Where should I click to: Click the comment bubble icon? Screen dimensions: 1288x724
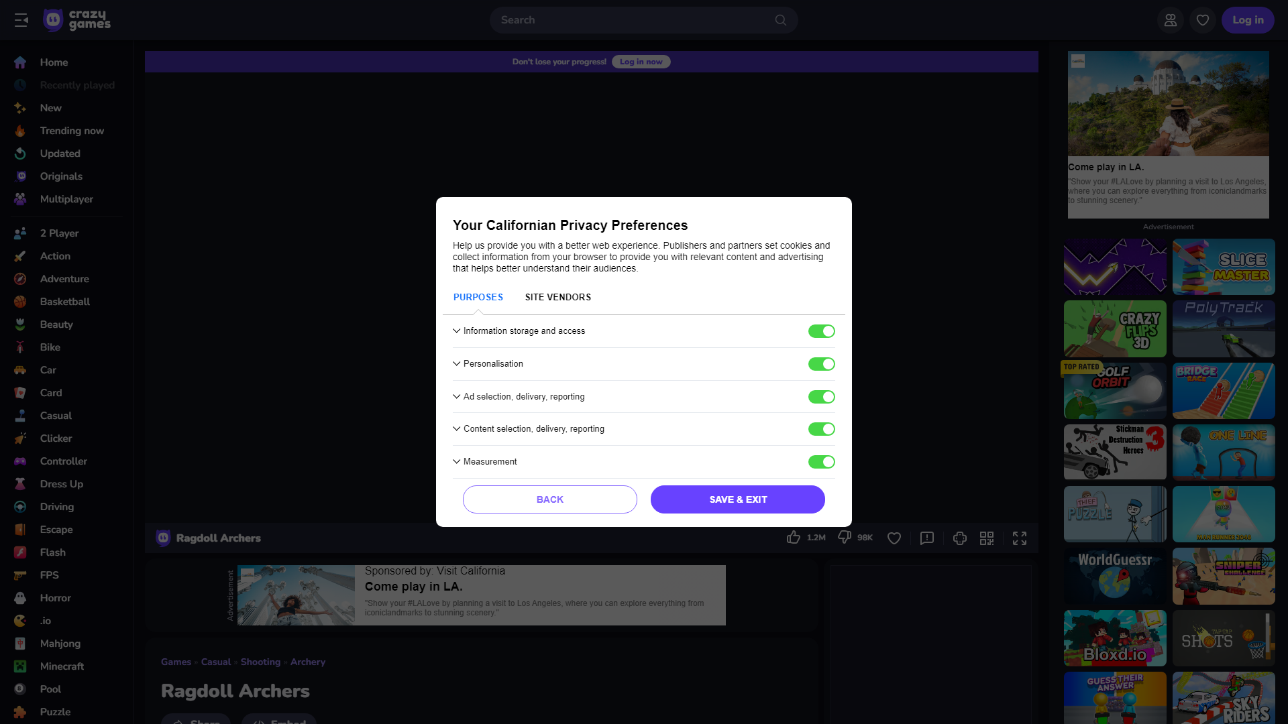(x=926, y=538)
